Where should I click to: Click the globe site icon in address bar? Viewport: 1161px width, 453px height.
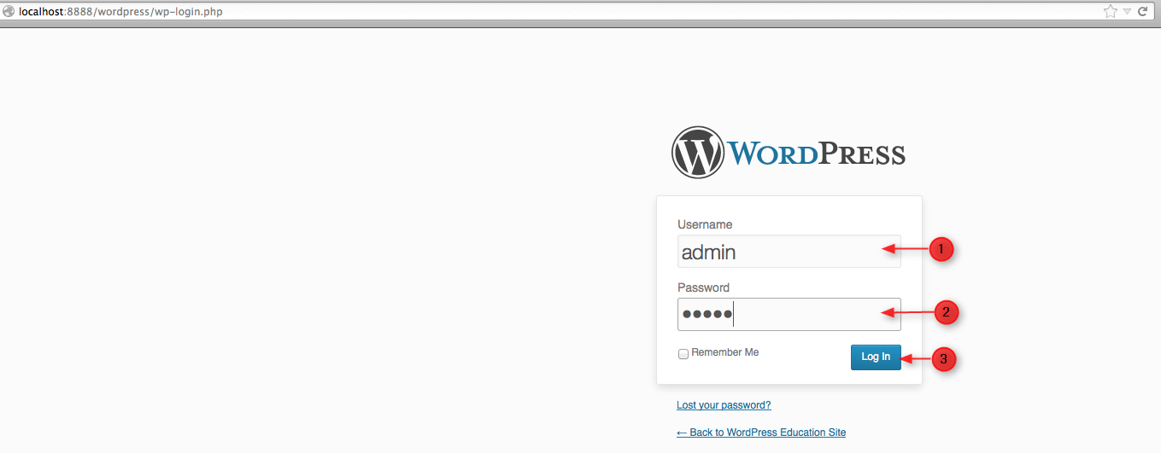tap(9, 12)
